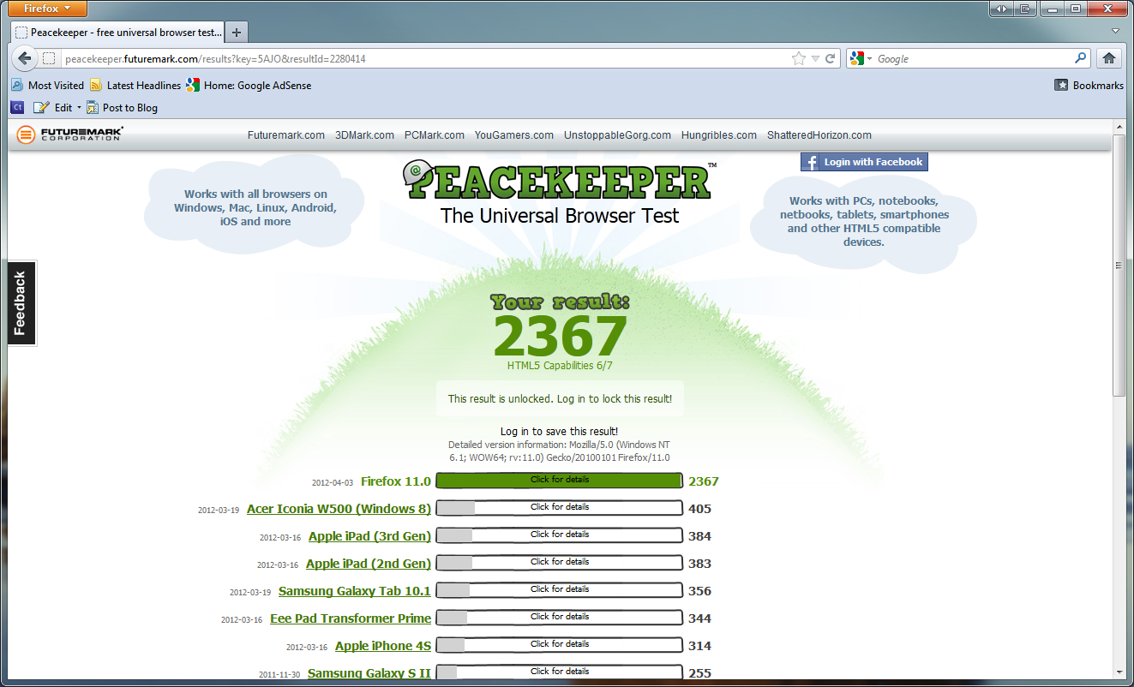The height and width of the screenshot is (687, 1134).
Task: Click the score 344 for Eee Pad Transformer
Action: (x=699, y=618)
